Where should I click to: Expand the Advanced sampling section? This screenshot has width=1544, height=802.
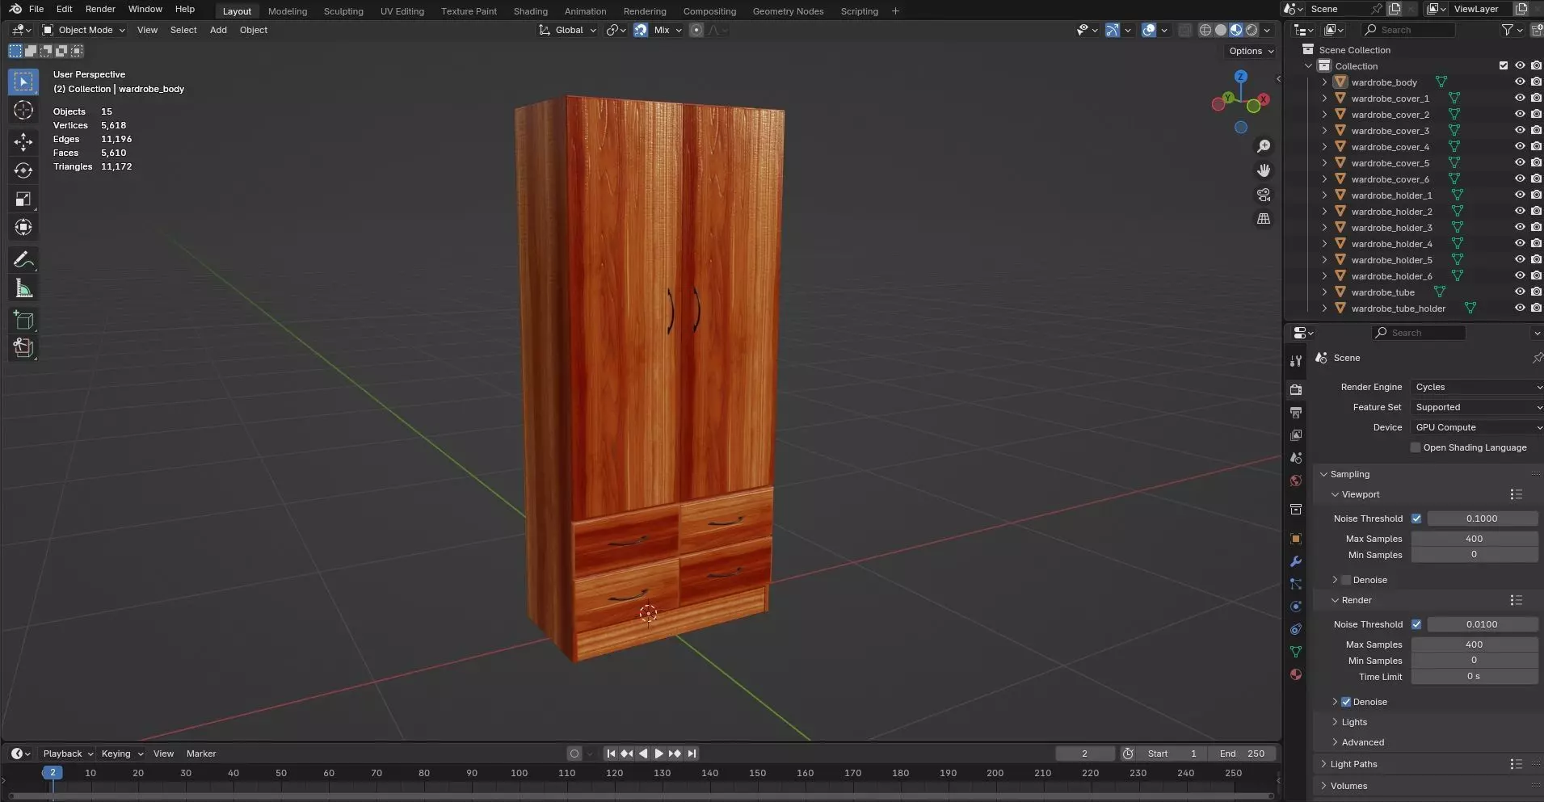[x=1362, y=742]
